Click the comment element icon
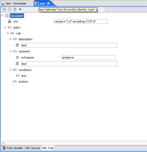The width and height of the screenshot is (147, 152). (15, 51)
